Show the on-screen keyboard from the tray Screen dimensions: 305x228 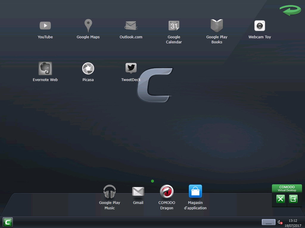268,222
